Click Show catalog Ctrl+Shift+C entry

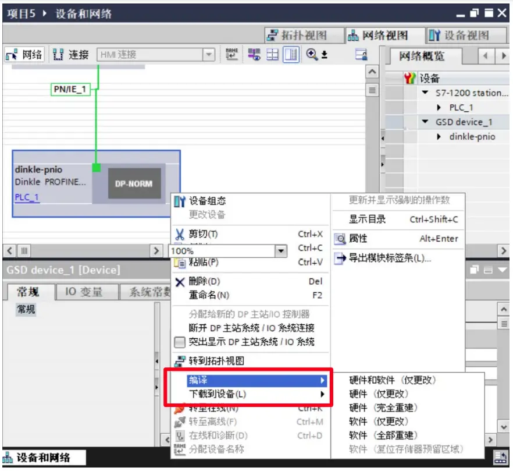click(x=398, y=219)
